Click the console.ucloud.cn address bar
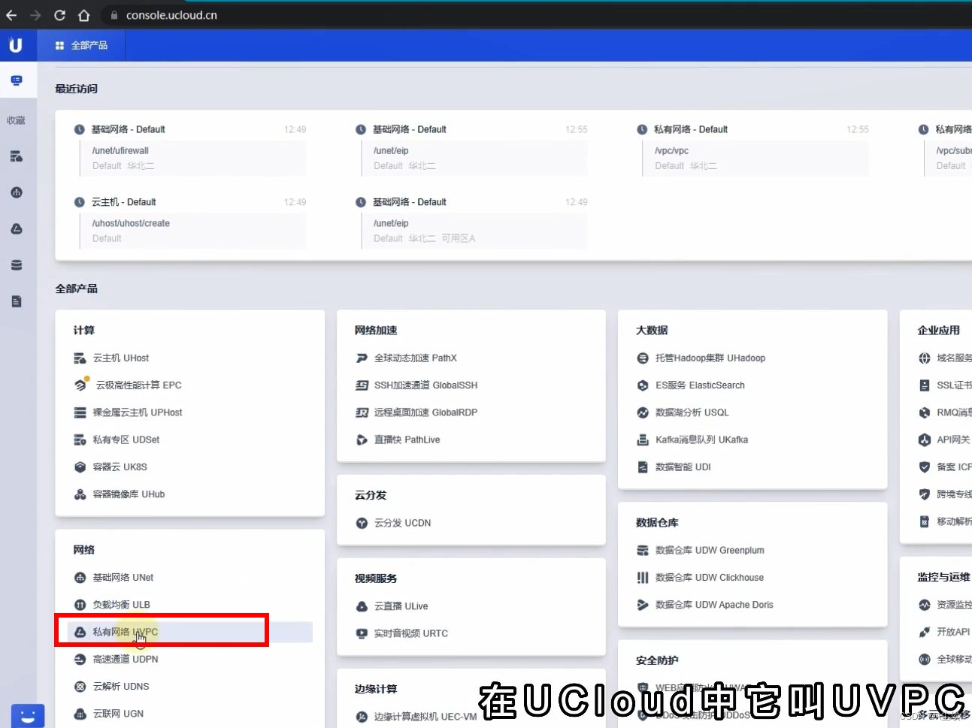The height and width of the screenshot is (728, 972). click(171, 15)
